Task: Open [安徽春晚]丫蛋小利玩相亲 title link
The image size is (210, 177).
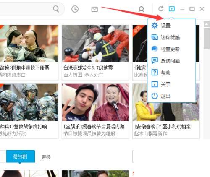Action: 163,127
